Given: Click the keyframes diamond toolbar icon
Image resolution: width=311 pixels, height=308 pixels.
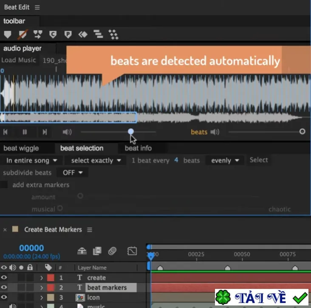Looking at the screenshot, I should coord(83,34).
